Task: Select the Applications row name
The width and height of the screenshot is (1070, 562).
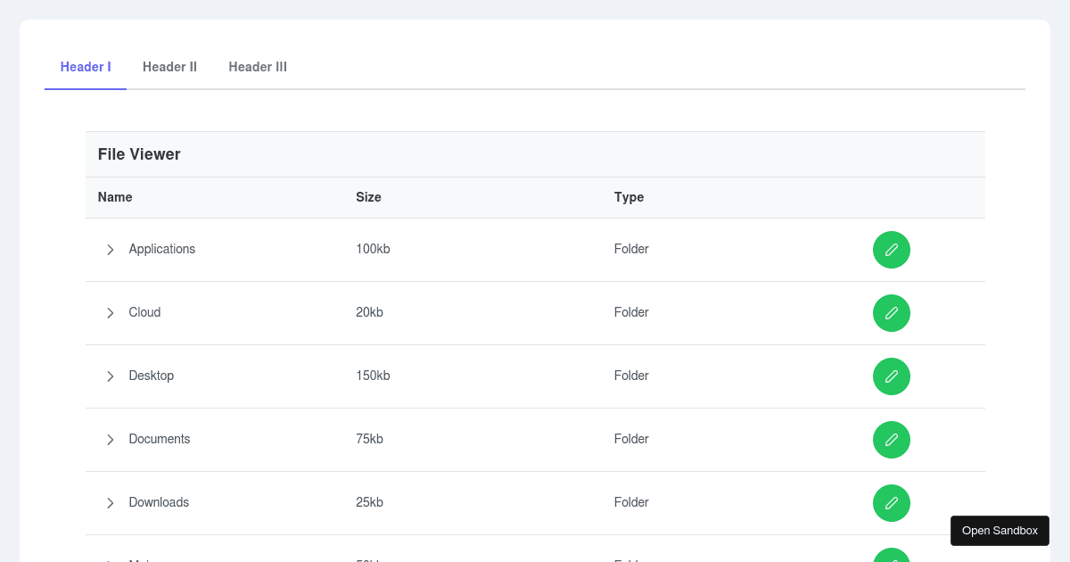Action: pyautogui.click(x=162, y=249)
